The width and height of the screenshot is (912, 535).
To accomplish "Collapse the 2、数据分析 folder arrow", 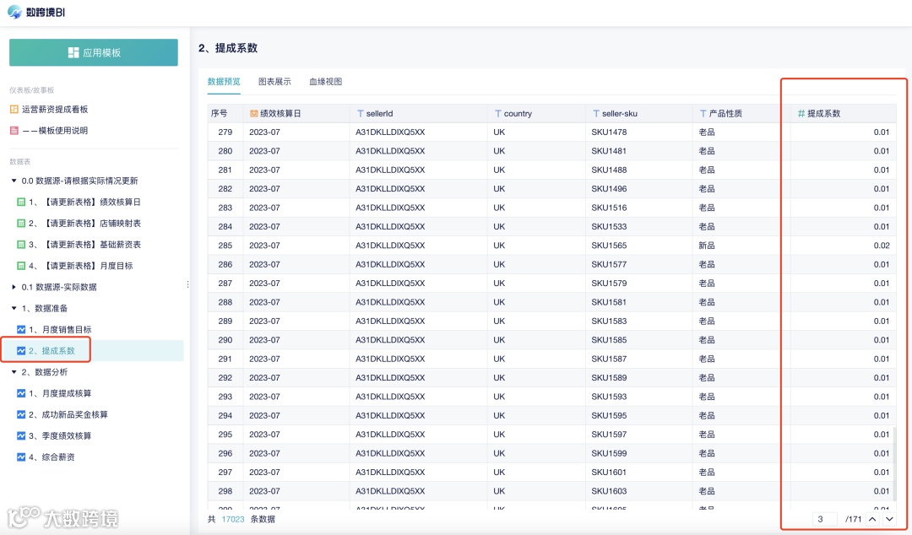I will pos(14,372).
